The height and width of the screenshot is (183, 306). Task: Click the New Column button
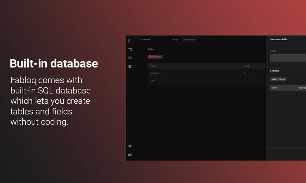(x=278, y=79)
